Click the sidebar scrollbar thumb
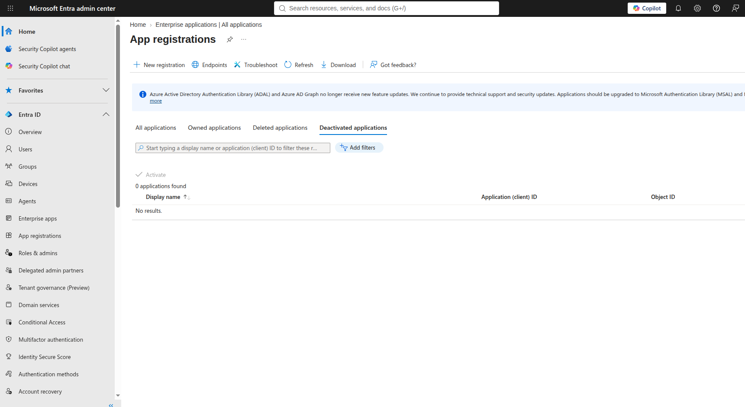The height and width of the screenshot is (407, 745). [118, 116]
